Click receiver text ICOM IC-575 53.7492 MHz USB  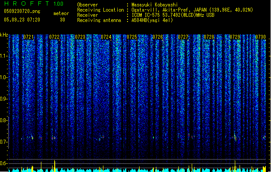[x=173, y=15]
